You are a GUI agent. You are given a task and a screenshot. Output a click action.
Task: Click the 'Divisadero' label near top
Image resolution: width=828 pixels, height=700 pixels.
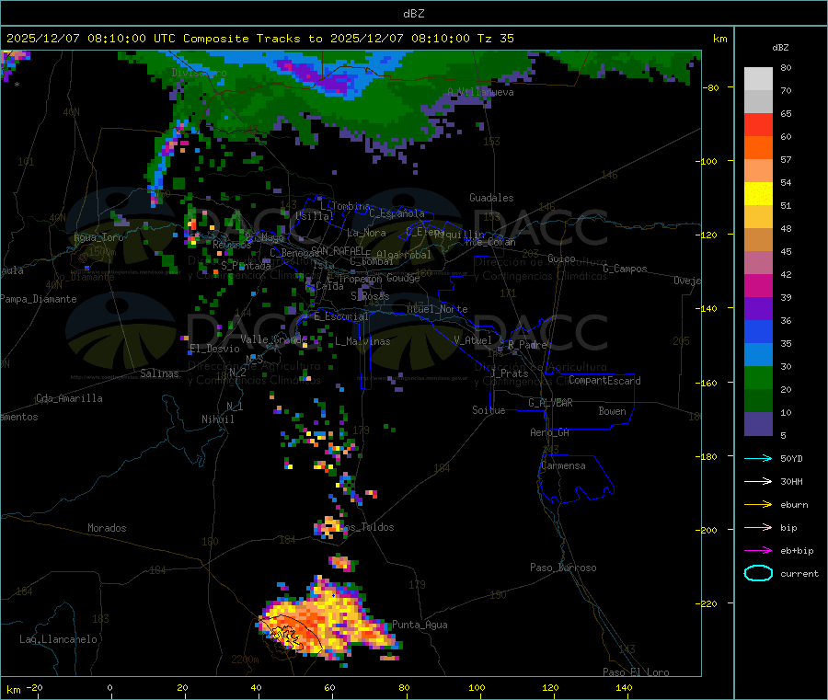tap(199, 73)
